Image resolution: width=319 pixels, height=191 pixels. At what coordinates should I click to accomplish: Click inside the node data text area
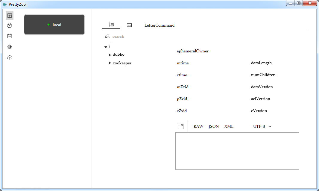237,151
